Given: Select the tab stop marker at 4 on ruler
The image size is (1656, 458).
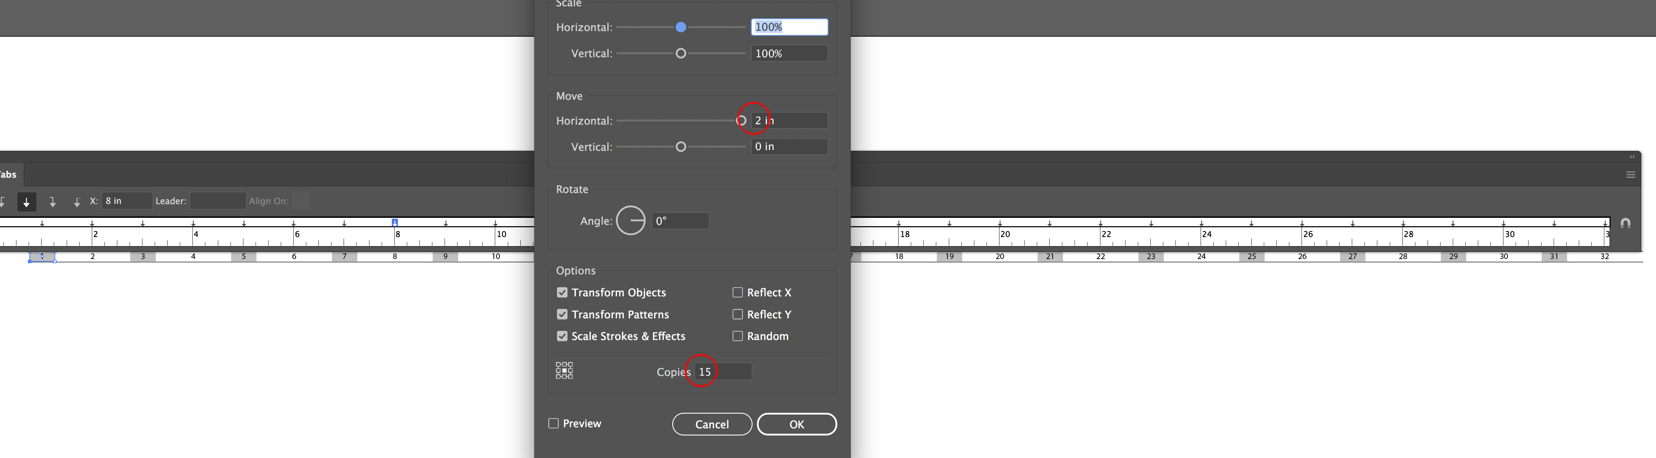Looking at the screenshot, I should [x=193, y=223].
